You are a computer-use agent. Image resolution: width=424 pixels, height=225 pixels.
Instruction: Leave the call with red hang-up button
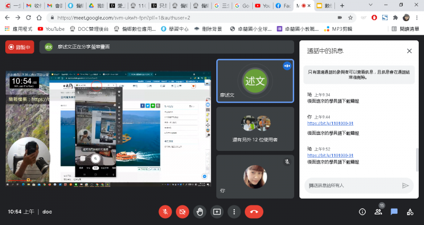coord(254,212)
